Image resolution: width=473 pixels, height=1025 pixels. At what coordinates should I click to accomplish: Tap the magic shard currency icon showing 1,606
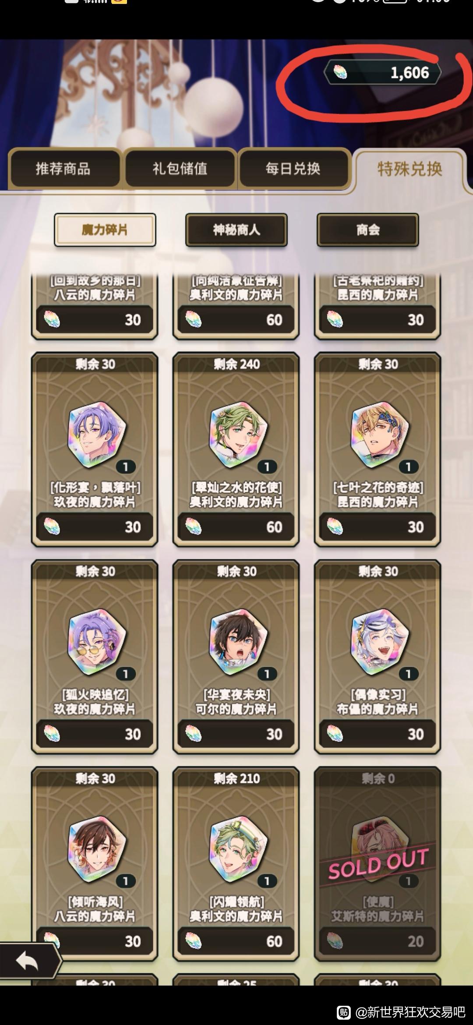[340, 72]
